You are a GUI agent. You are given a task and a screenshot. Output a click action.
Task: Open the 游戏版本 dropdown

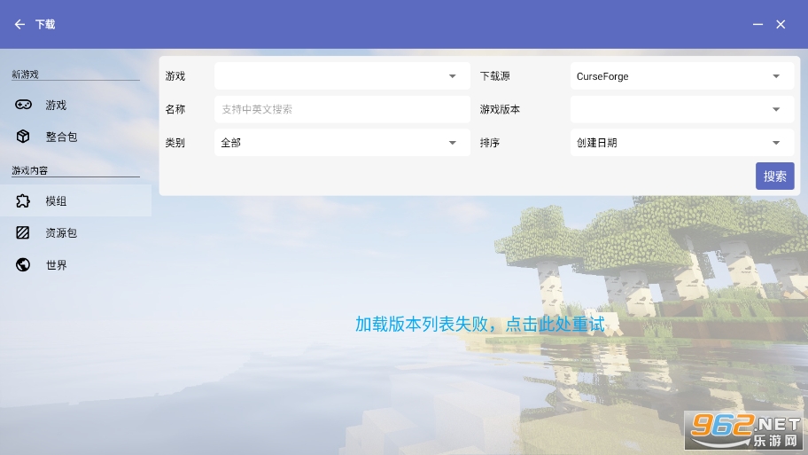point(681,109)
